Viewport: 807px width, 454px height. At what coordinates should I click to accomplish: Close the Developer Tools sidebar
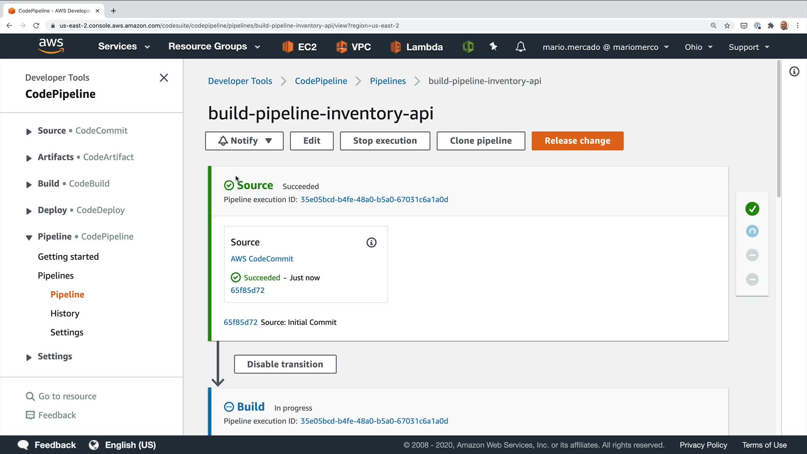(x=164, y=78)
